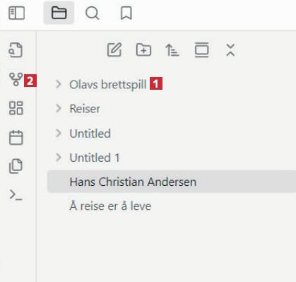Open source control git icon
The image size is (296, 282).
click(x=16, y=79)
